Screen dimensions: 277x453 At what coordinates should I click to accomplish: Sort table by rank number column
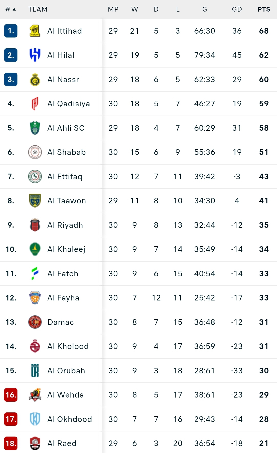[x=11, y=9]
